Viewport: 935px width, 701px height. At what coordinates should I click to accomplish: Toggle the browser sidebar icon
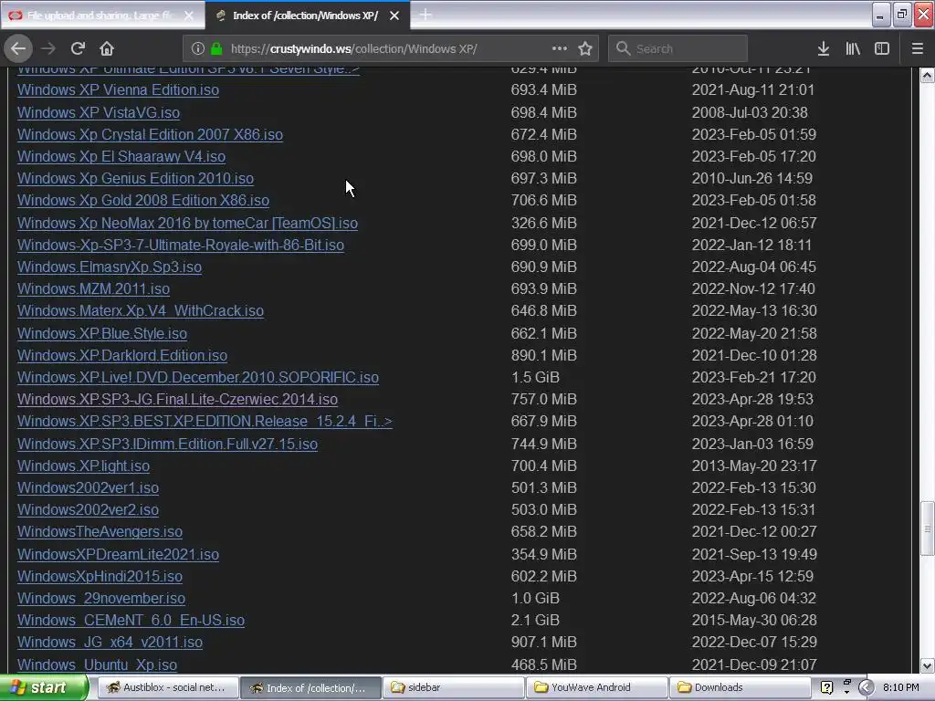(x=882, y=48)
